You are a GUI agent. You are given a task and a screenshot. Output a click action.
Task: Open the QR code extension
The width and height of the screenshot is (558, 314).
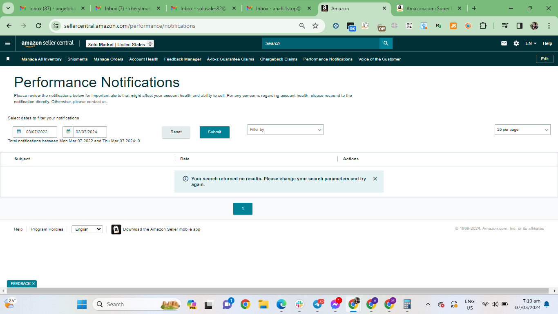coord(409,26)
